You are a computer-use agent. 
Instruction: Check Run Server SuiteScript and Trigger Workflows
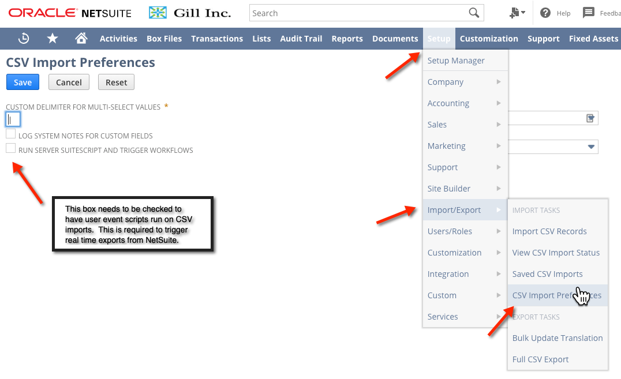click(10, 149)
